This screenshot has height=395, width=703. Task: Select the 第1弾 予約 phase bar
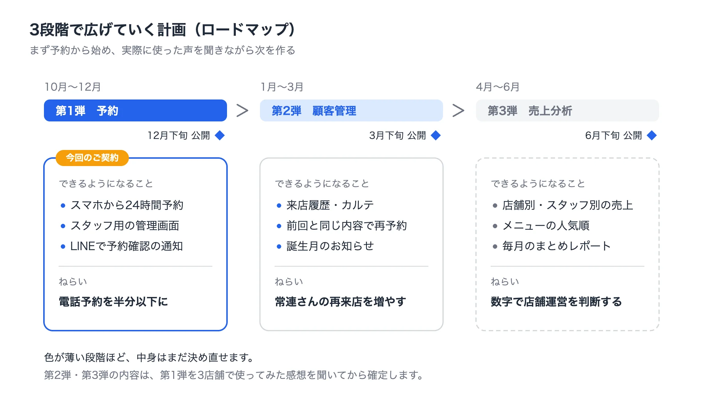135,110
